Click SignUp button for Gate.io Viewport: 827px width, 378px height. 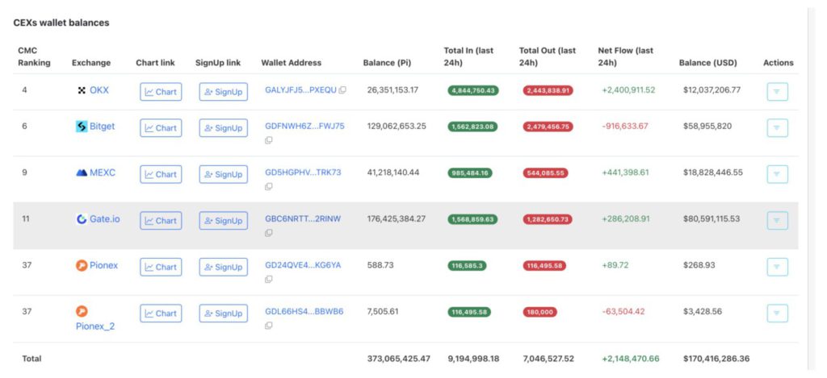[223, 221]
